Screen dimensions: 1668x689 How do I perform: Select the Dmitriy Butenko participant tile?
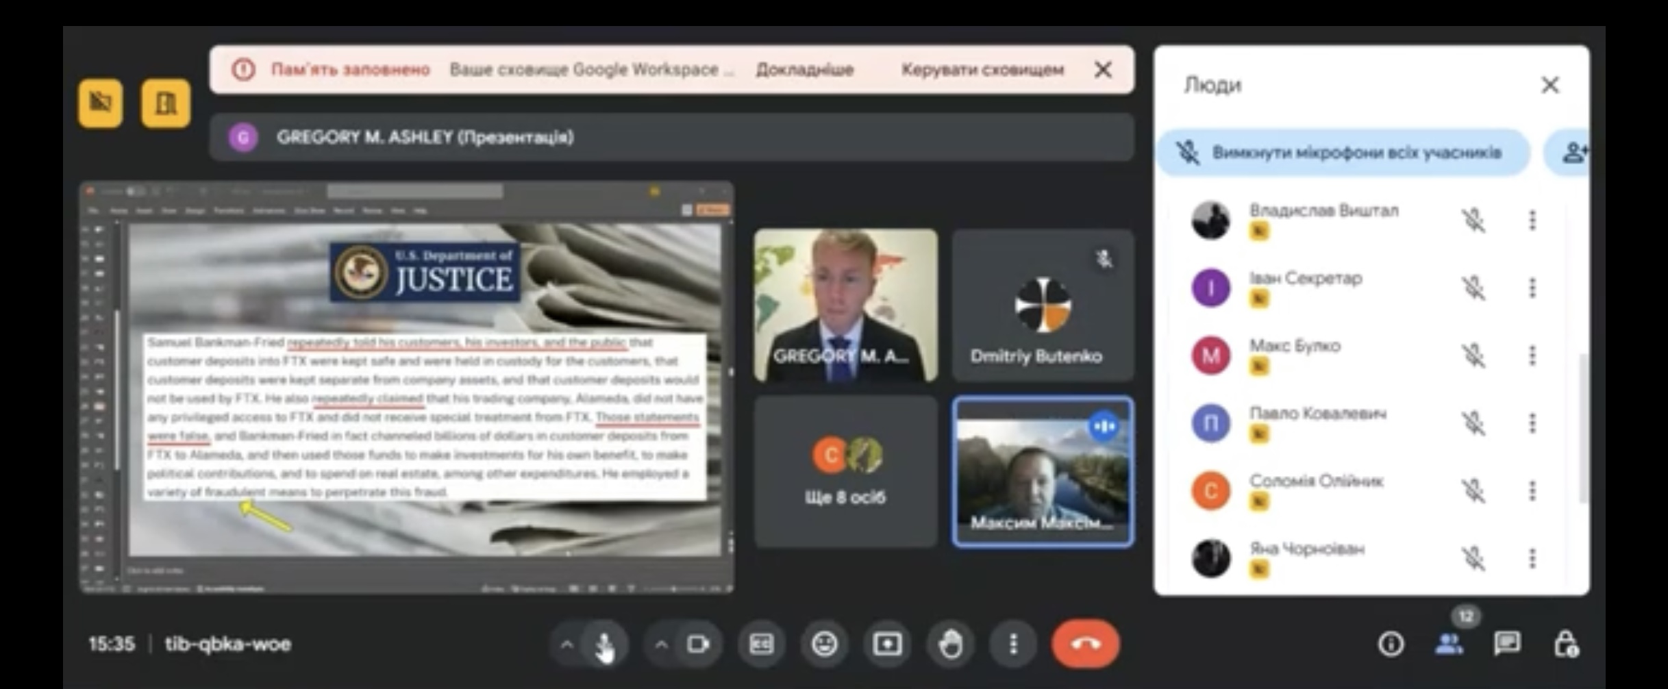tap(1043, 305)
